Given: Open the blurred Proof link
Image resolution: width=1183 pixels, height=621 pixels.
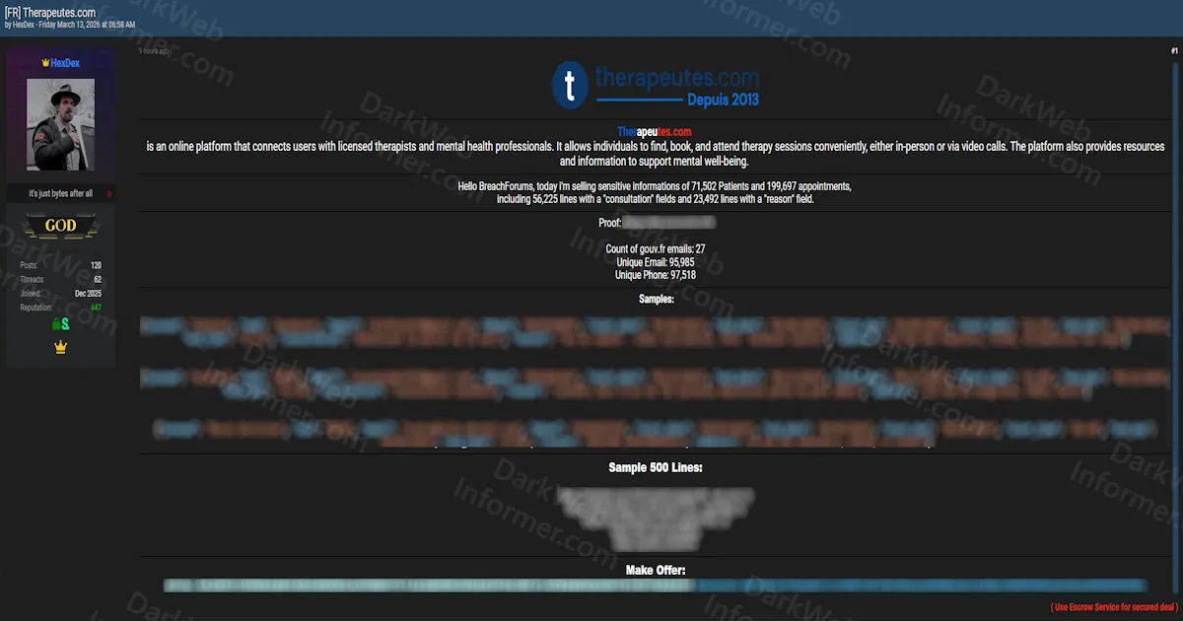Looking at the screenshot, I should [x=669, y=222].
